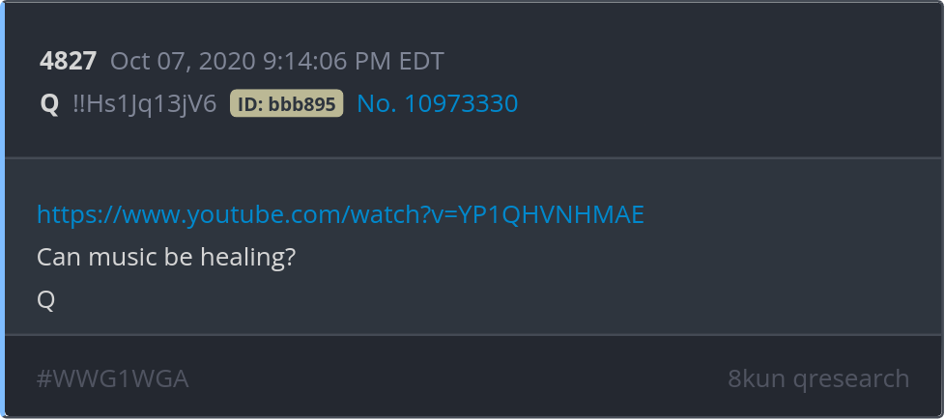Click the tripcode !!Hs1Jq13jV6
This screenshot has width=945, height=419.
[145, 104]
